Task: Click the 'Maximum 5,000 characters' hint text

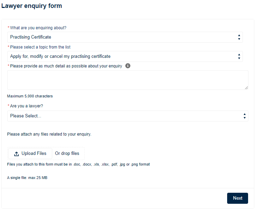Action: [x=30, y=96]
